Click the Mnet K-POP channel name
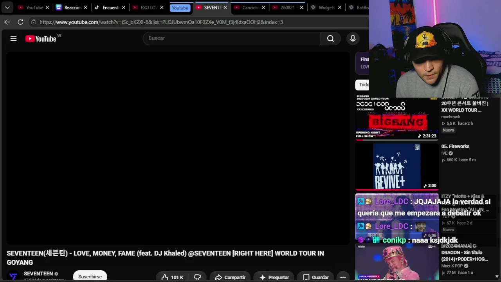This screenshot has height=282, width=501. click(x=452, y=266)
